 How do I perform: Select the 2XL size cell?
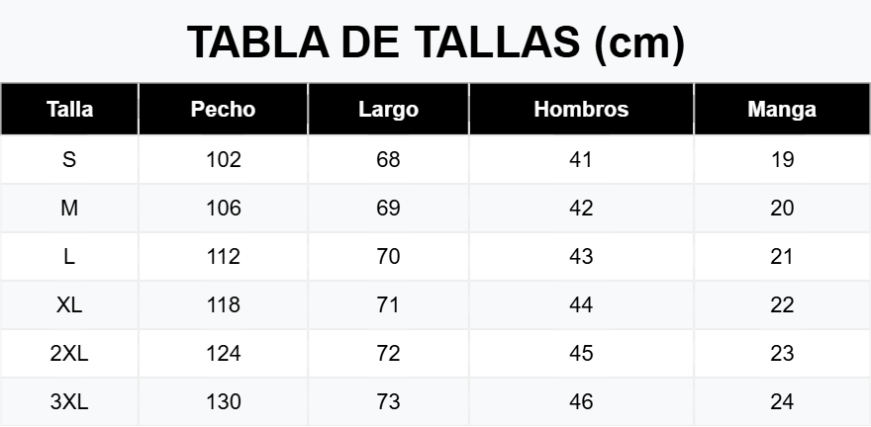[69, 353]
